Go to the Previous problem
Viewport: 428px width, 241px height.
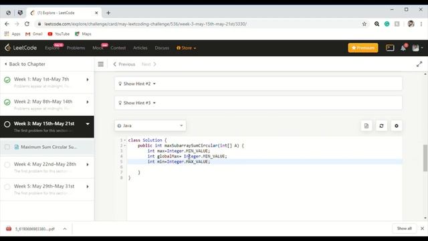[124, 64]
